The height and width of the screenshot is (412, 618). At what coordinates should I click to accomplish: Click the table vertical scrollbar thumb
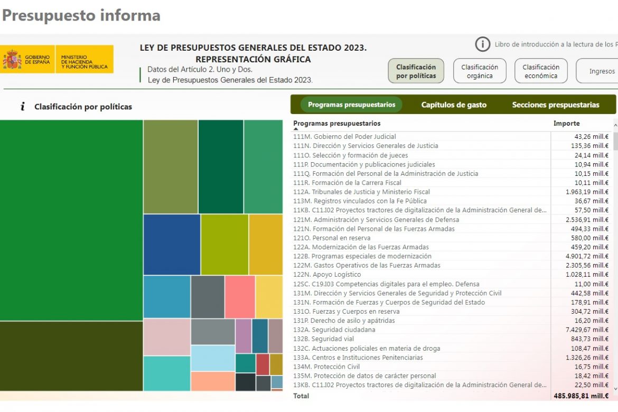pyautogui.click(x=616, y=141)
